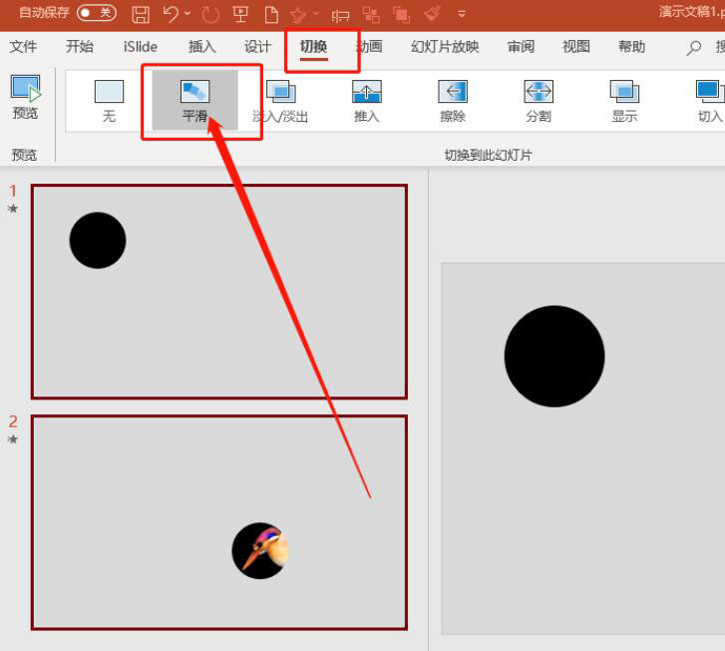
Task: Switch to 幻灯片放映 (Slide Show) tab
Action: pyautogui.click(x=445, y=47)
